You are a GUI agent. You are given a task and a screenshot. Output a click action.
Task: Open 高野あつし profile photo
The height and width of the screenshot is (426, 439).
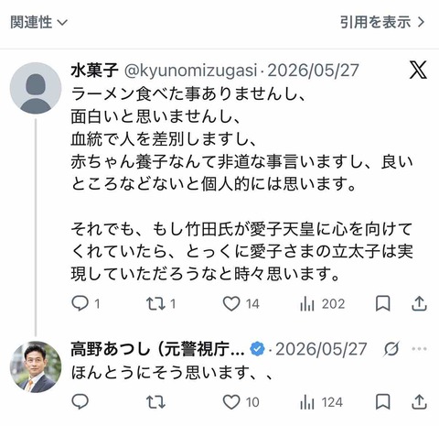pyautogui.click(x=36, y=366)
